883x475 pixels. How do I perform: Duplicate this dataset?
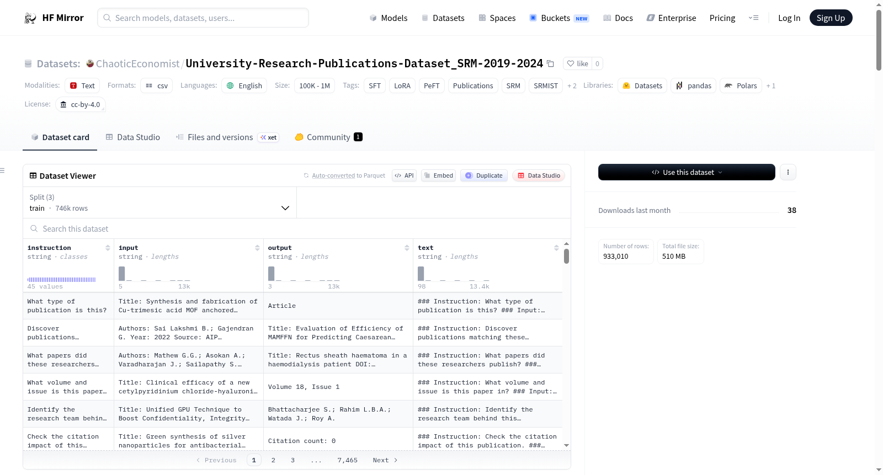pos(484,175)
